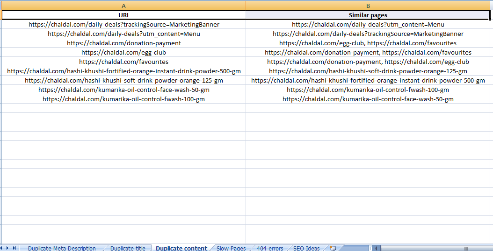Select kumarika-oil-control-fwash-100-gm cell in column B
The height and width of the screenshot is (251, 493).
point(368,90)
